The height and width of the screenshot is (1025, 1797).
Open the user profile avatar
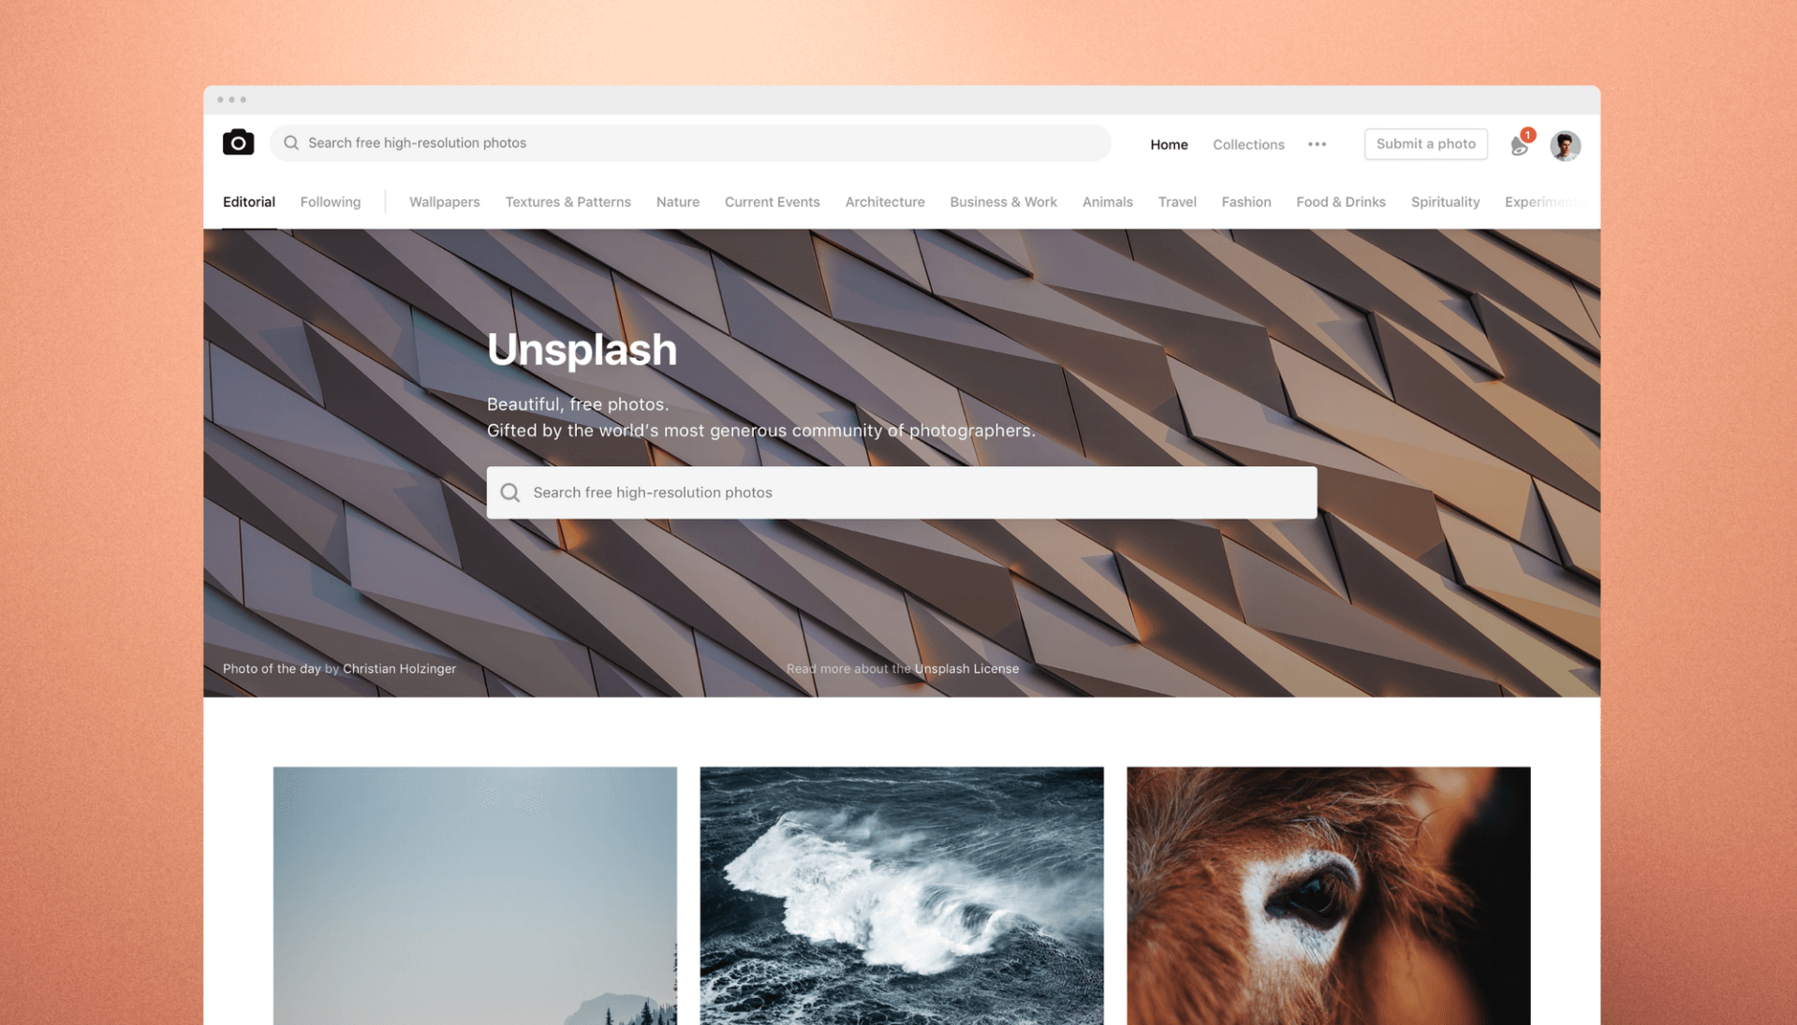[x=1565, y=145]
